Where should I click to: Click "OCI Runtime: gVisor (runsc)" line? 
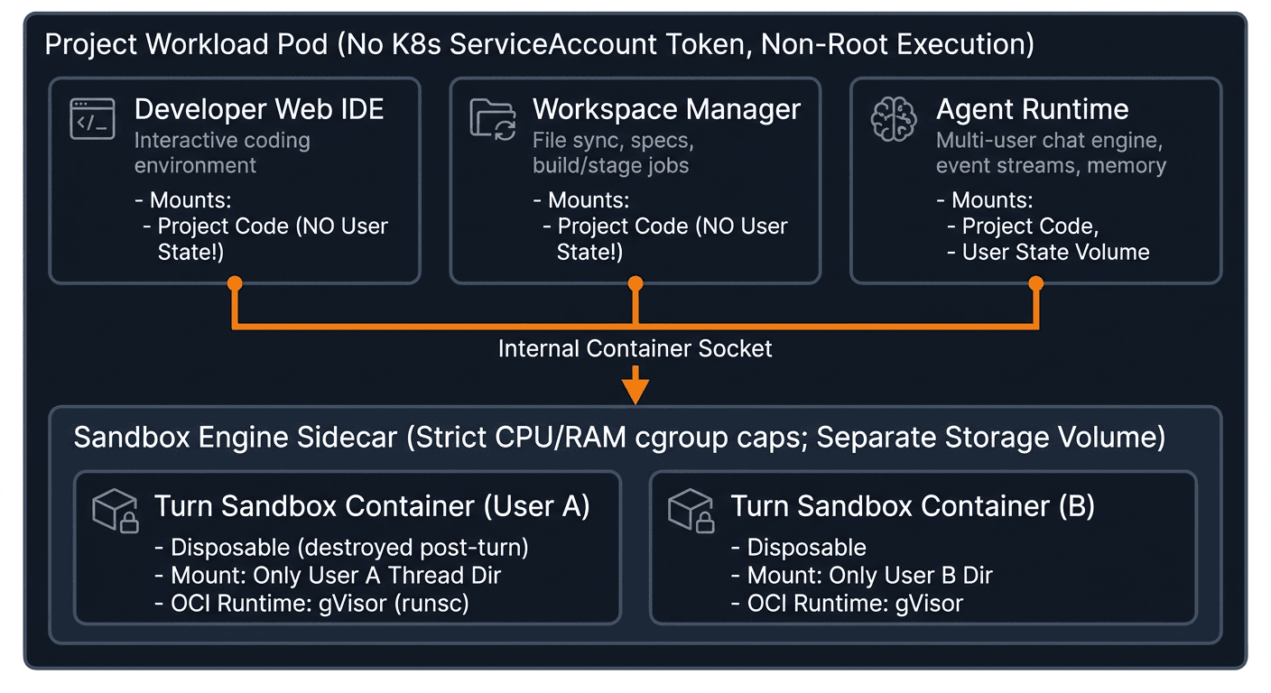[320, 603]
